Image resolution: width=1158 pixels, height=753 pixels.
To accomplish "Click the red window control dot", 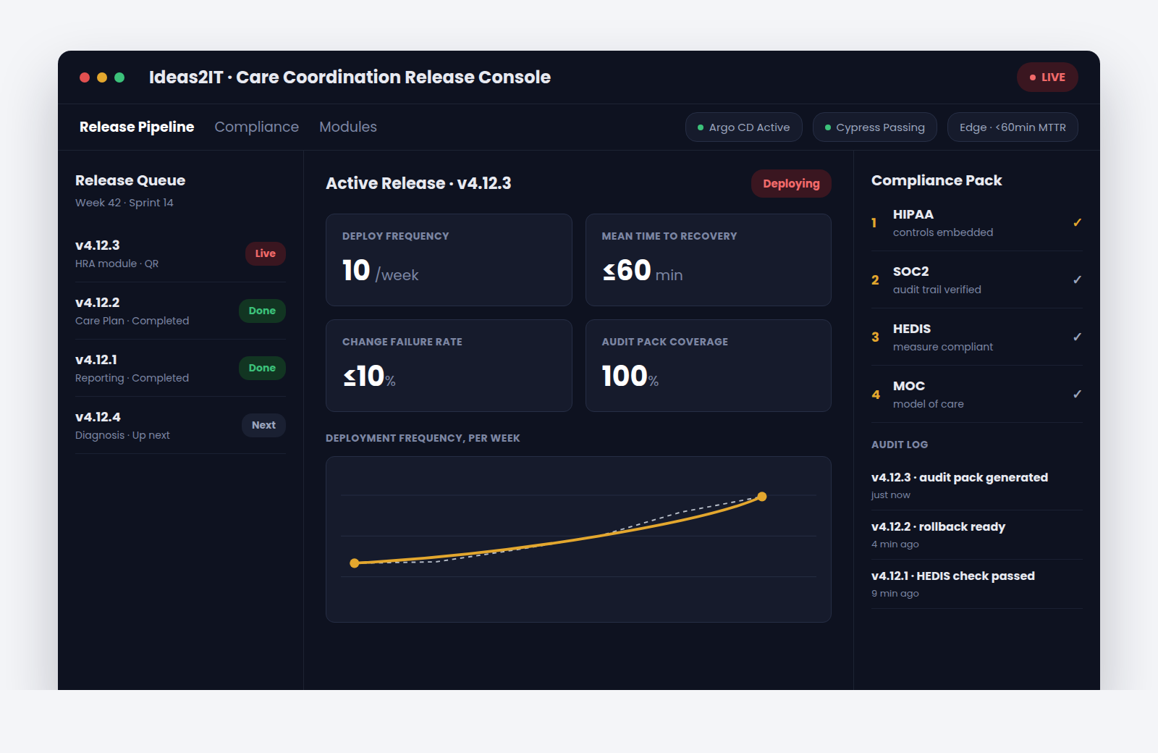I will [85, 77].
